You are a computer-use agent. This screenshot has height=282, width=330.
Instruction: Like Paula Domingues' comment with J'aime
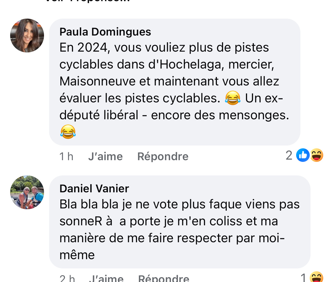pyautogui.click(x=105, y=156)
